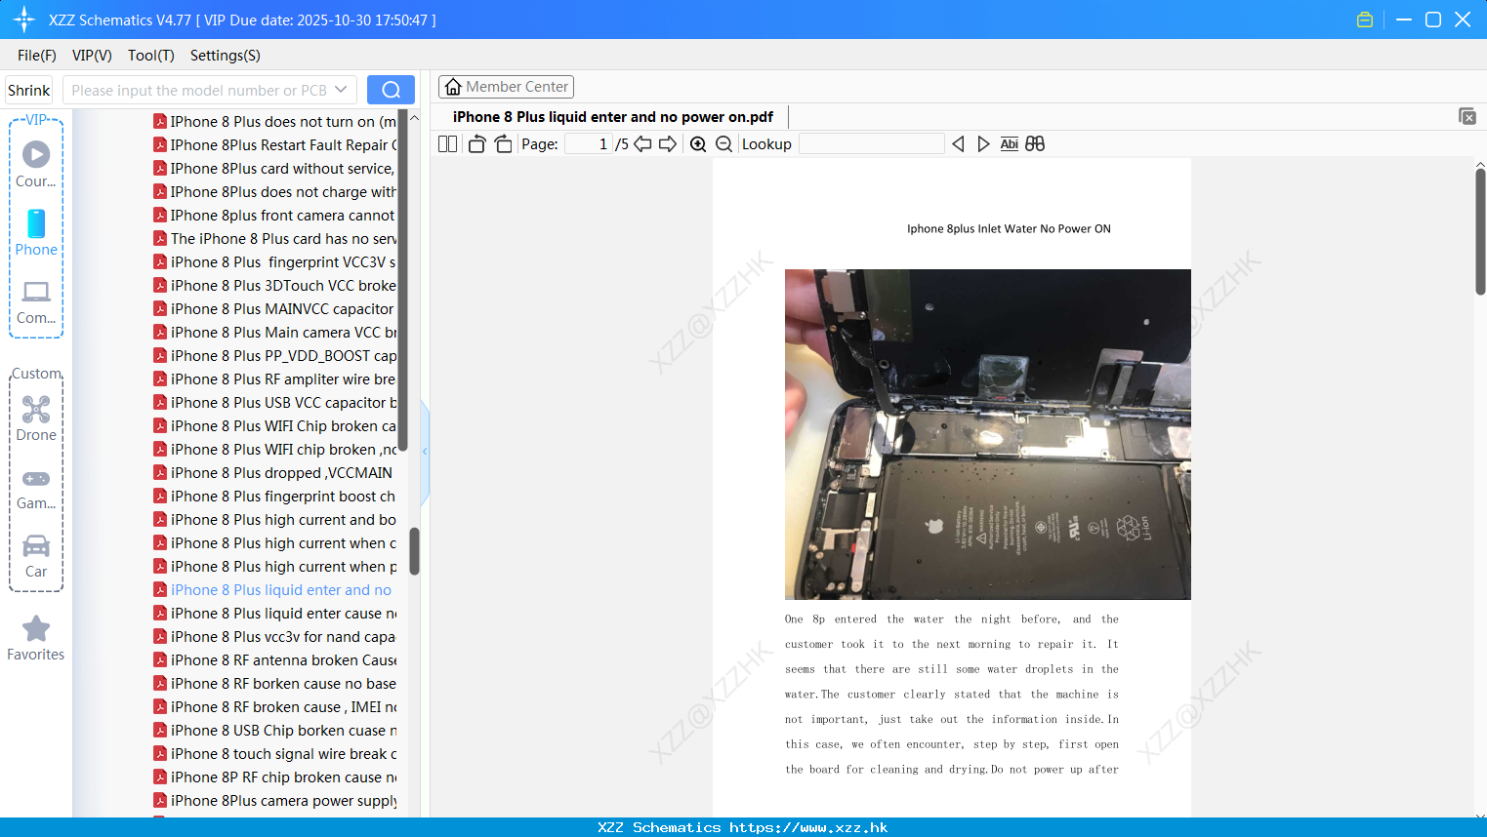Collapse the file list panel handle
The width and height of the screenshot is (1487, 837).
425,452
